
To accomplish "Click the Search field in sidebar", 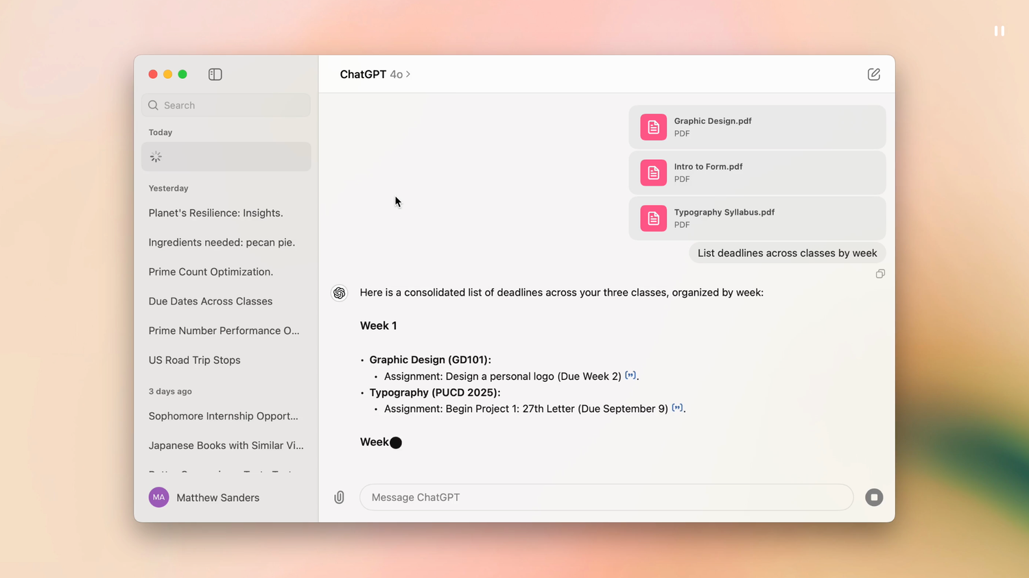I will point(226,105).
